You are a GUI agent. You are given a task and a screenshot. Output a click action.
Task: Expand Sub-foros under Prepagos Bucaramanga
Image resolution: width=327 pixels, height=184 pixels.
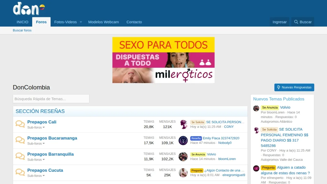(x=36, y=143)
